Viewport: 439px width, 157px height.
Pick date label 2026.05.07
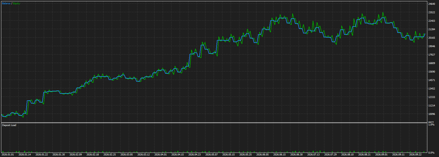click(212, 155)
